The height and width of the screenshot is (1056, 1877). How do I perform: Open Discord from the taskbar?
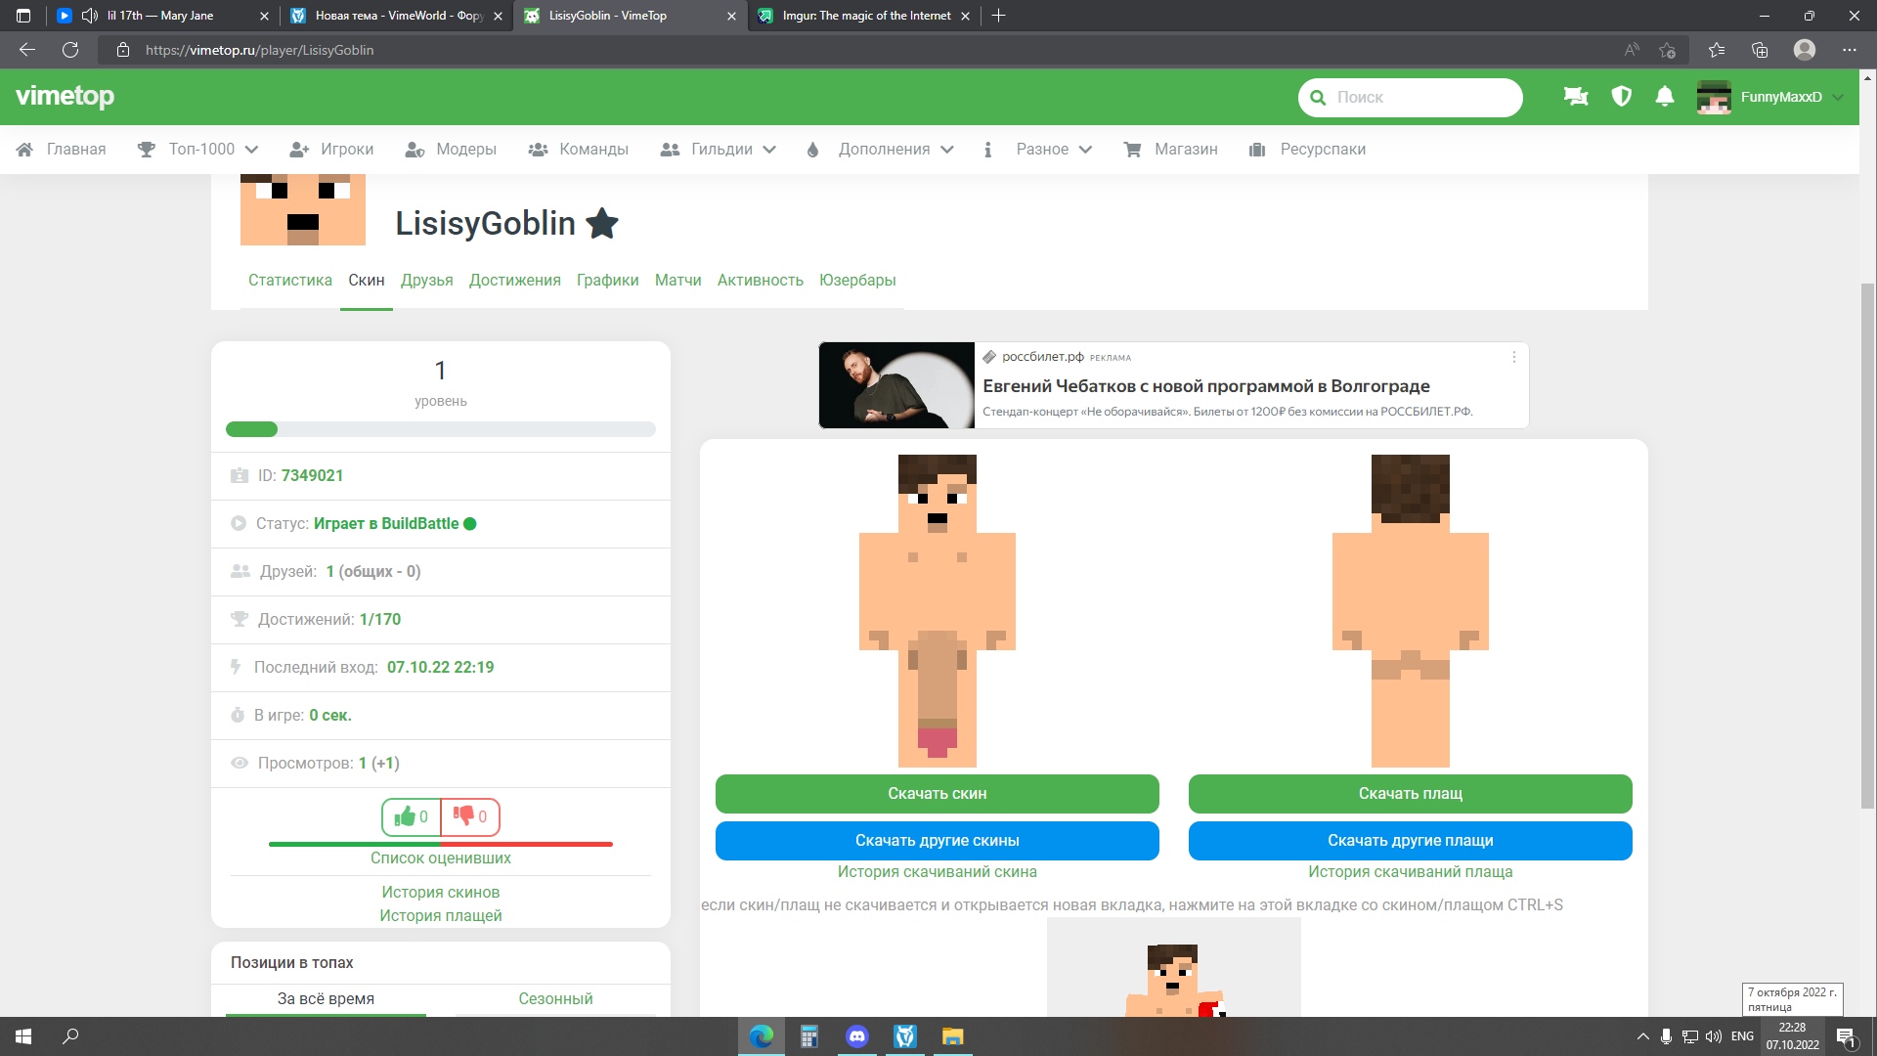click(857, 1036)
